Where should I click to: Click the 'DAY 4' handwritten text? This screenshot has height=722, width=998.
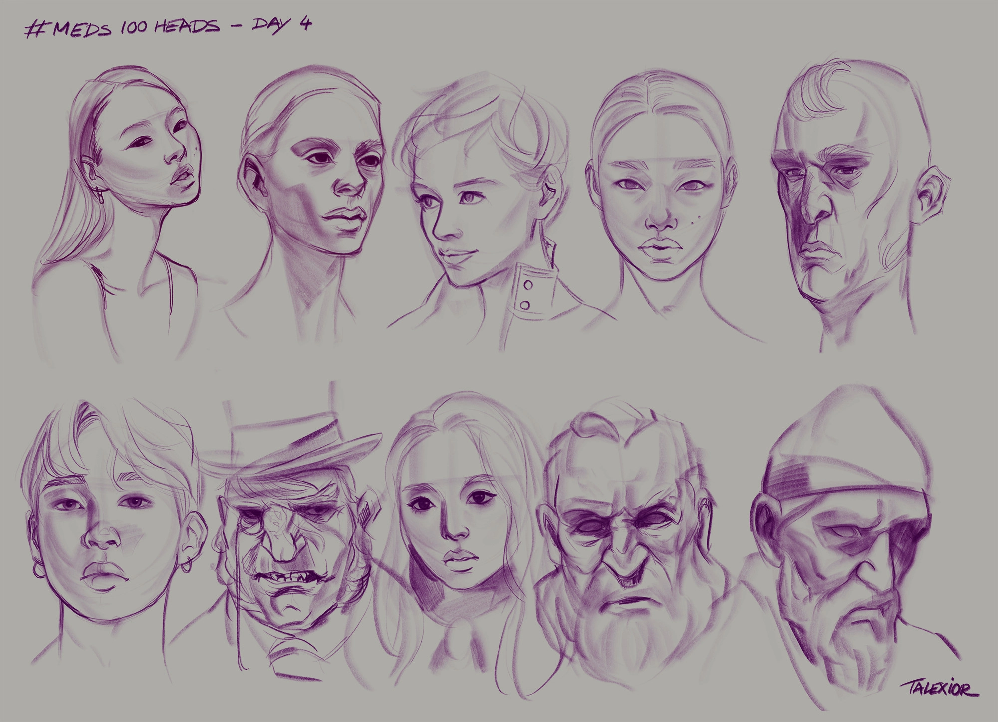click(x=282, y=25)
